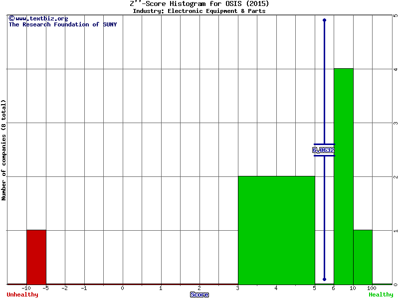Click the right y-axis tick label '5'
The image size is (399, 299).
pos(396,15)
